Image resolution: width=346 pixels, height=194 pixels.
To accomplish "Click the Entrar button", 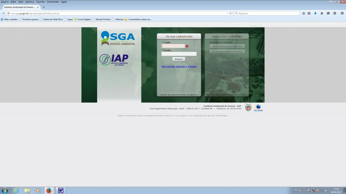I will coord(179,59).
